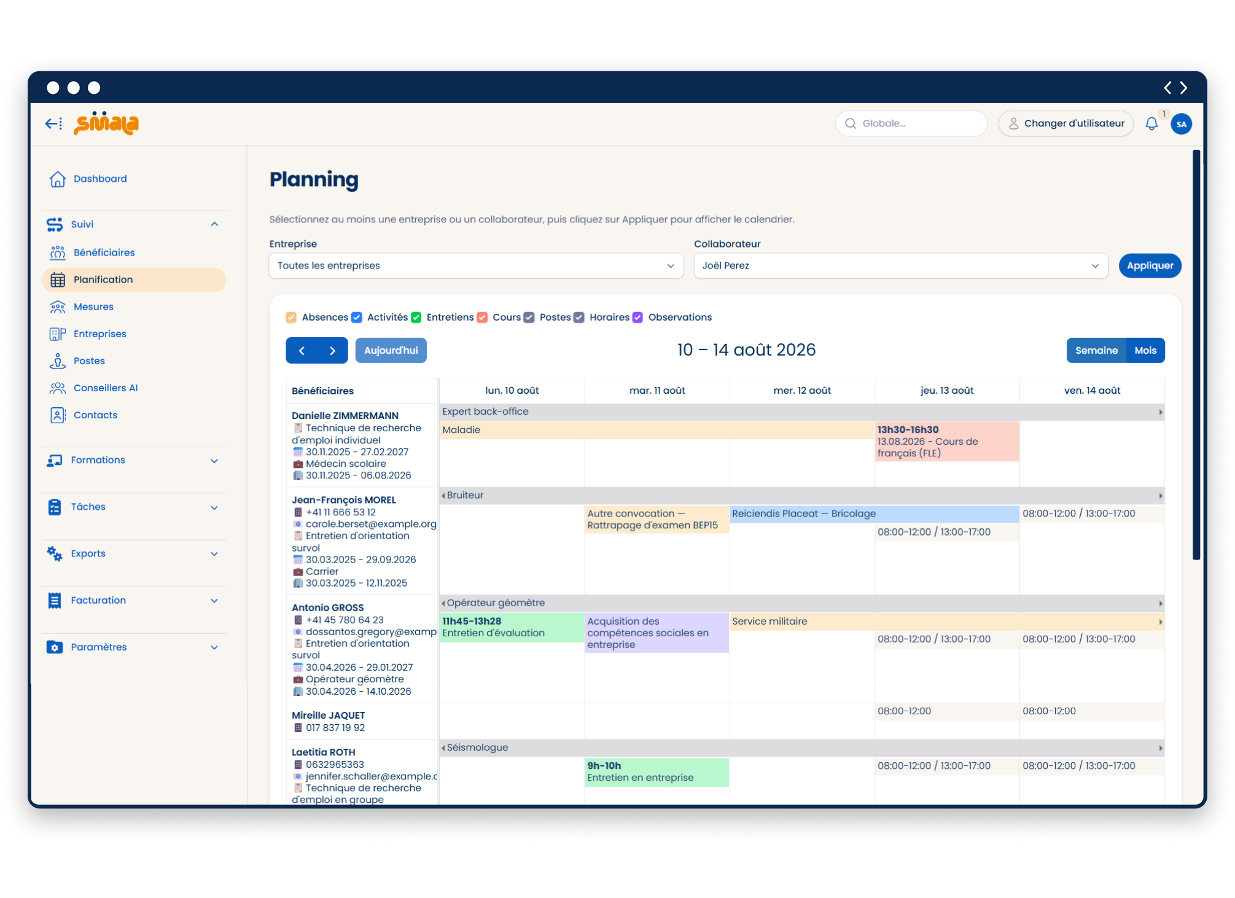Click the Formations icon
The height and width of the screenshot is (898, 1235).
(55, 460)
